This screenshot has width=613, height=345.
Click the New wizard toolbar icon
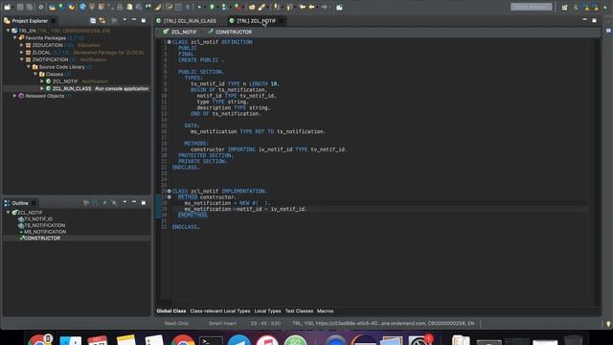tap(8, 7)
